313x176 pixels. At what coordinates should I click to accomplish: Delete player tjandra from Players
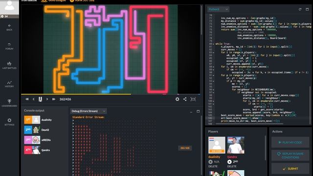(232, 166)
